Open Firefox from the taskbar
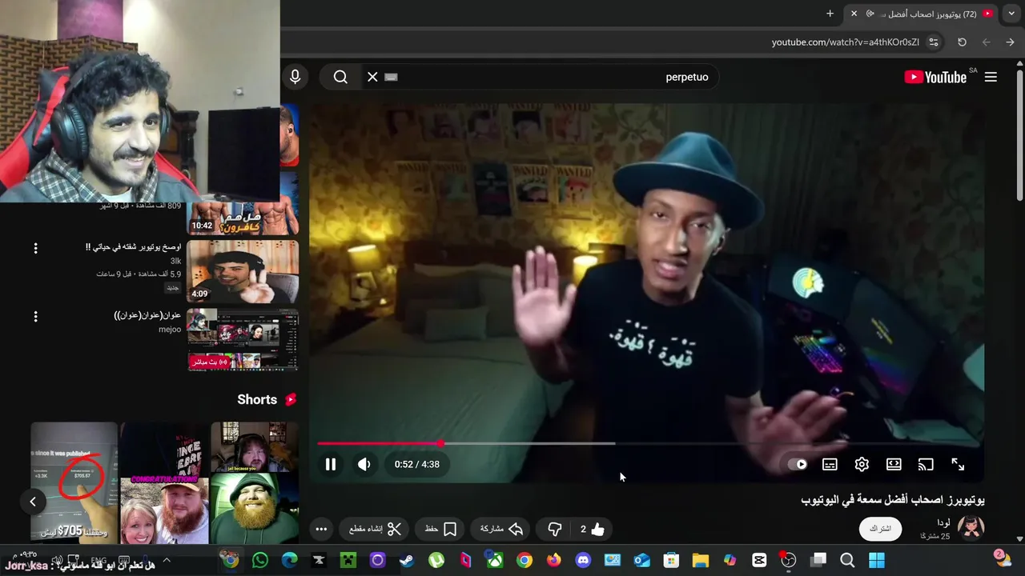This screenshot has width=1025, height=576. click(x=553, y=560)
